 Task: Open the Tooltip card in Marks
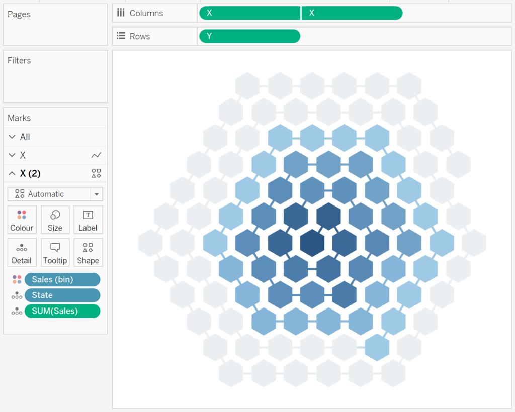click(x=55, y=252)
